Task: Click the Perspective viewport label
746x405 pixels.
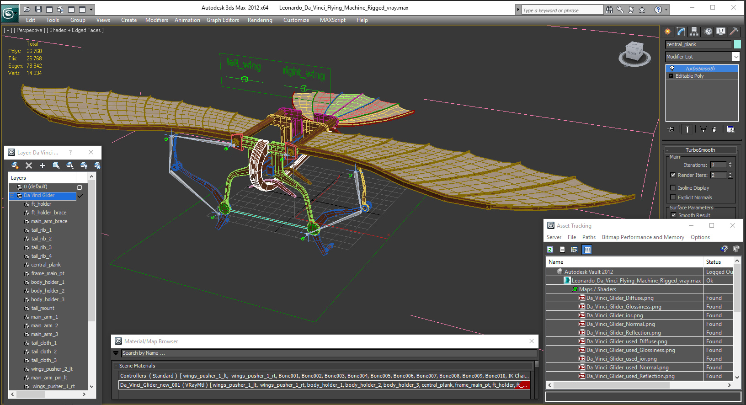Action: point(29,30)
